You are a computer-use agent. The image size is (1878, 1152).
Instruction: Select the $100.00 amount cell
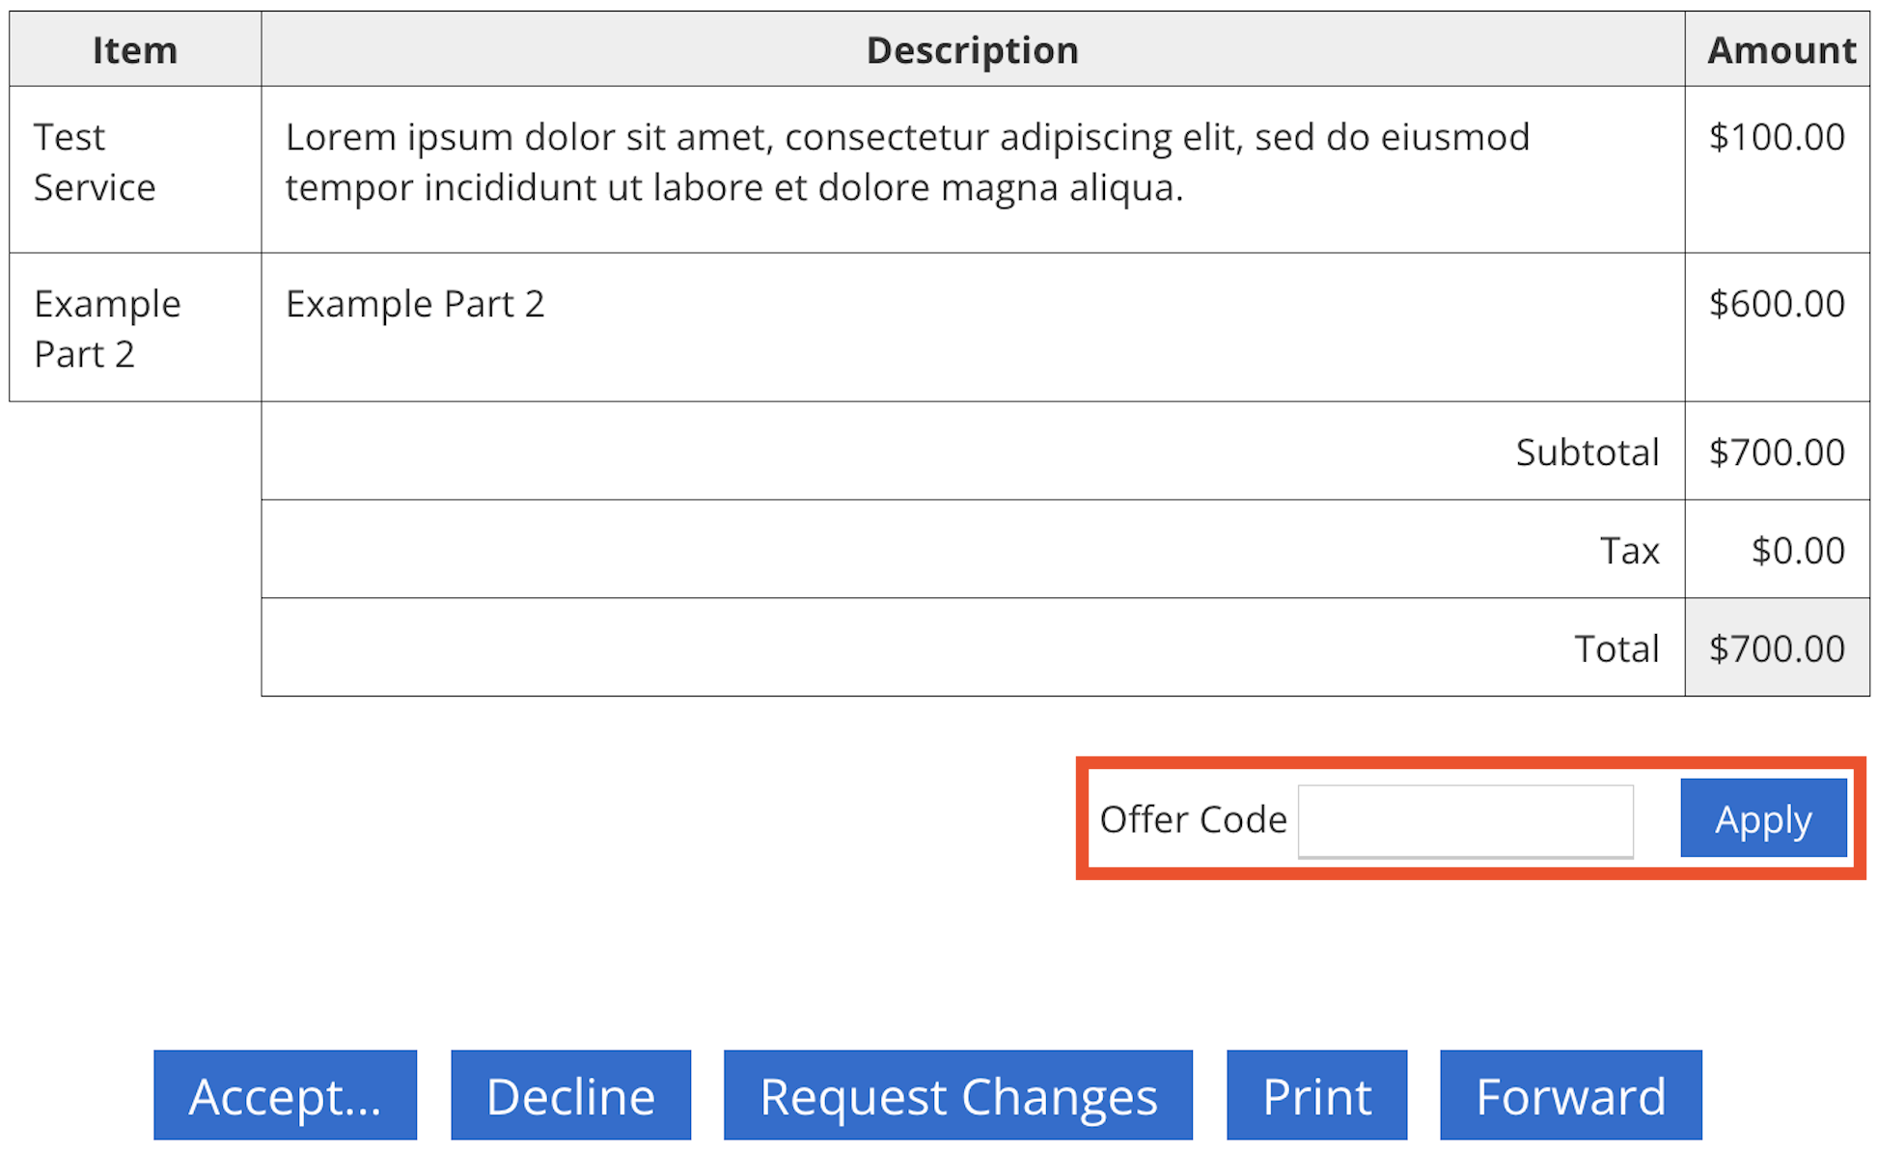point(1777,137)
